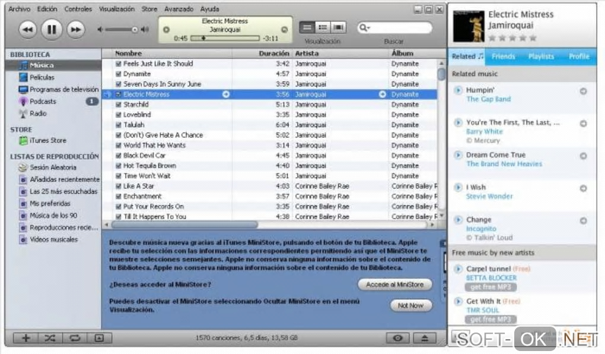This screenshot has width=605, height=354.
Task: Select Música de los 90 playlist
Action: click(53, 215)
